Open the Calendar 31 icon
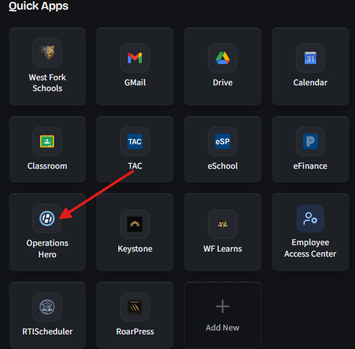355x349 pixels. coord(310,58)
